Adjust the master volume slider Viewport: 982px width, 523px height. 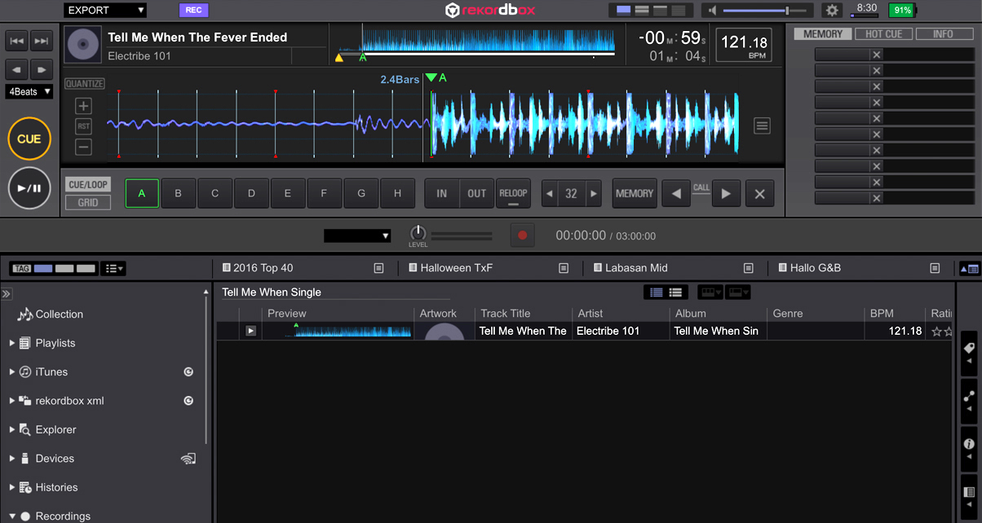[x=786, y=11]
